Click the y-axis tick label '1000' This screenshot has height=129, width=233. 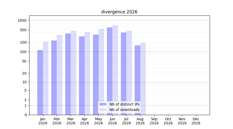pyautogui.click(x=22, y=20)
